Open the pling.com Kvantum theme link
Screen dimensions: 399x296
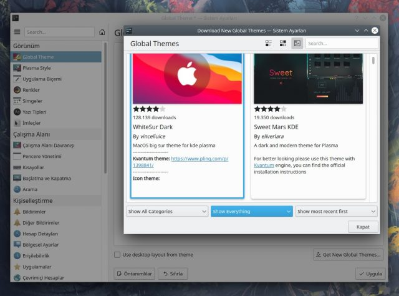pos(199,159)
